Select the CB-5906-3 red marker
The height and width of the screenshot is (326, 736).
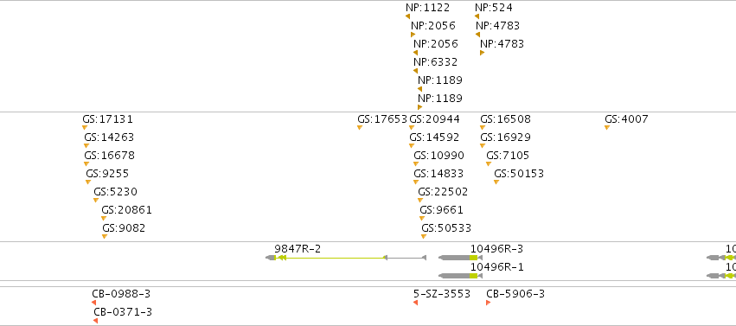click(x=488, y=303)
